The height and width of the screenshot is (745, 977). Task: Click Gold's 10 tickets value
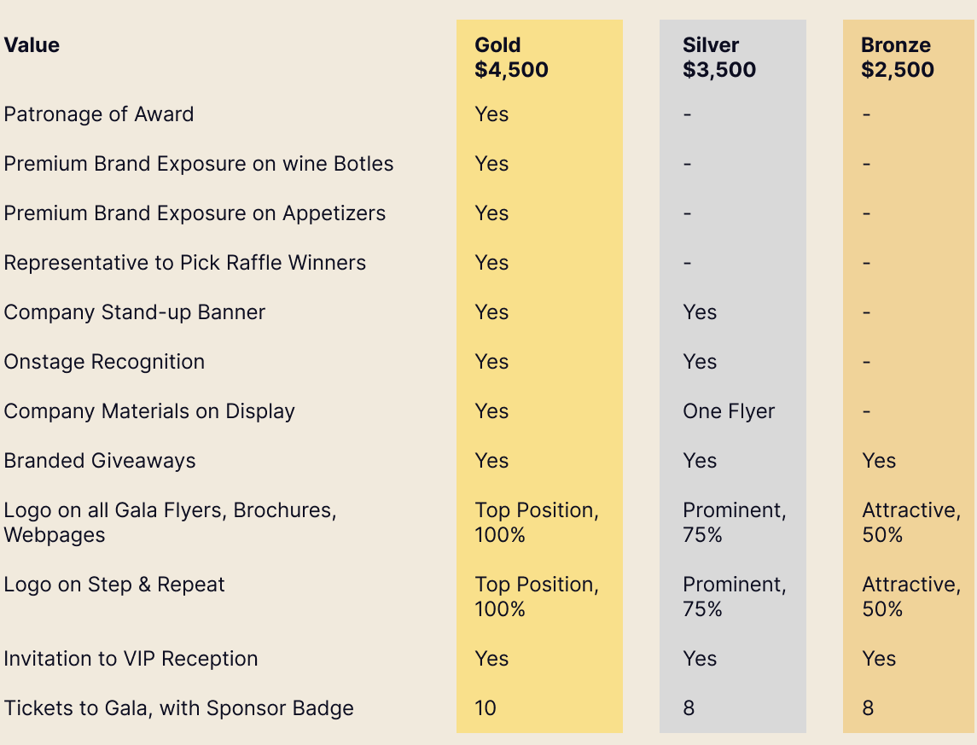tap(486, 708)
